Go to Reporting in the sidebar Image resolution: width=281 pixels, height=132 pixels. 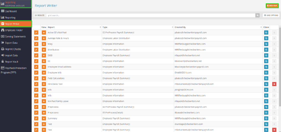[8, 18]
